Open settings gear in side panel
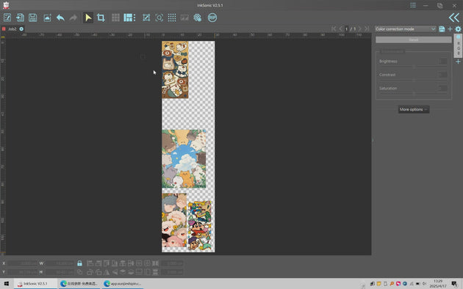Image resolution: width=463 pixels, height=289 pixels. [458, 29]
